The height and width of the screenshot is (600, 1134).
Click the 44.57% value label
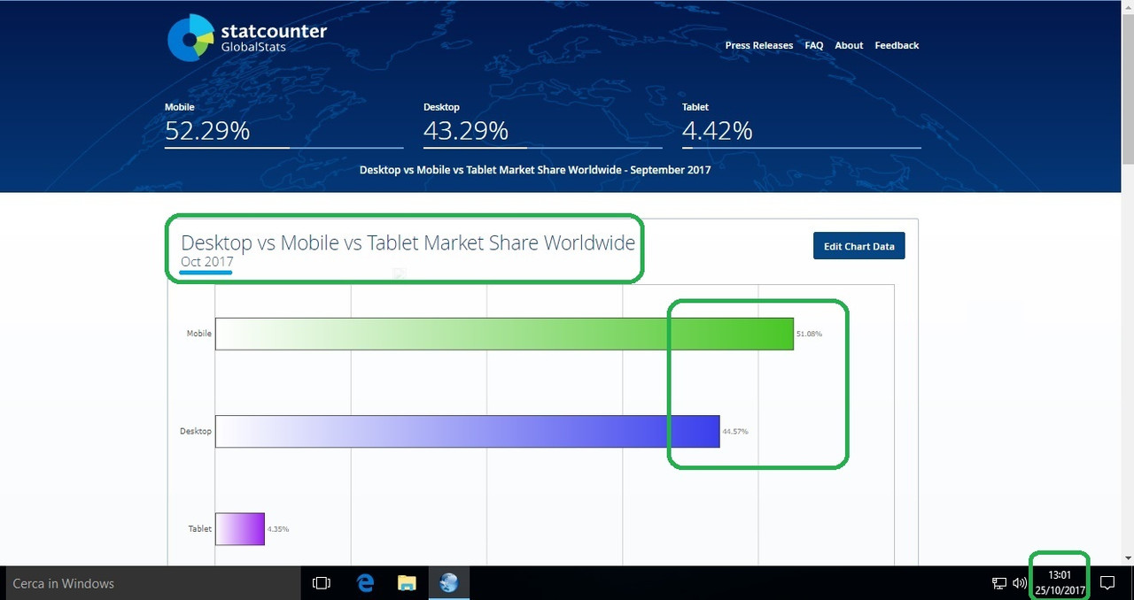735,431
